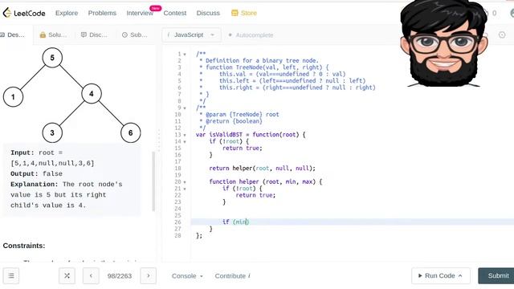Click the LeetCode logo
The image size is (514, 289).
[x=24, y=13]
